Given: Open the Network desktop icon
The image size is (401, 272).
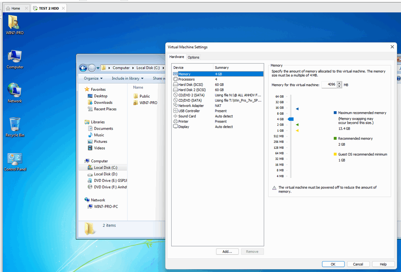Looking at the screenshot, I should coord(15,92).
